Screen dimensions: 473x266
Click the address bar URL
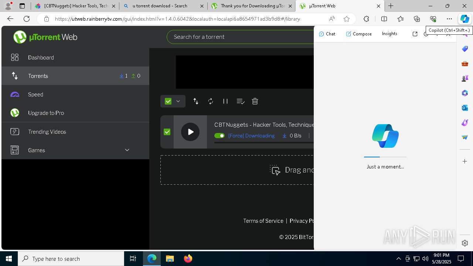pos(177,19)
